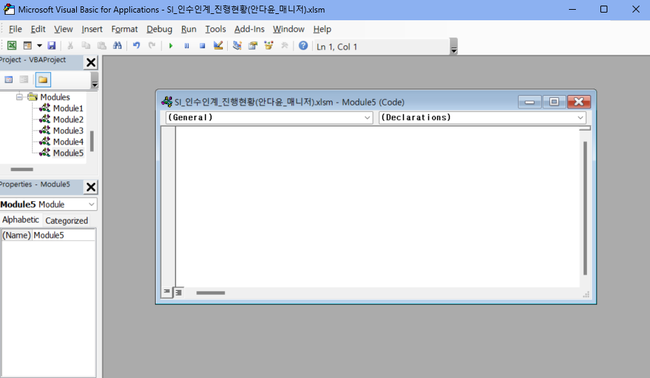Click the Cut scissors icon
This screenshot has height=378, width=650.
(x=70, y=45)
